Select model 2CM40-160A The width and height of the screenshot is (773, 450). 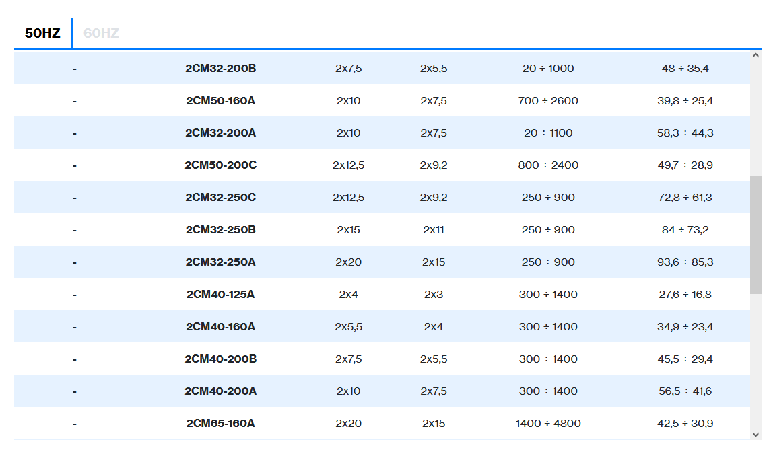click(220, 326)
